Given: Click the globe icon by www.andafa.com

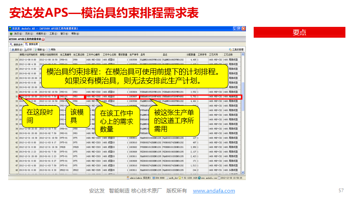Looking at the screenshot, I should (x=199, y=178).
